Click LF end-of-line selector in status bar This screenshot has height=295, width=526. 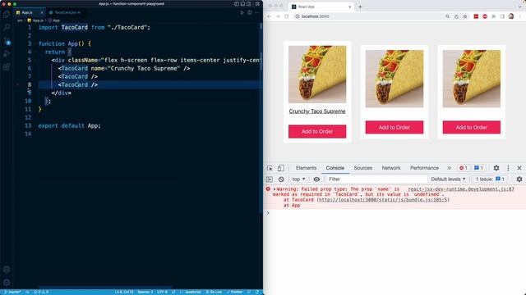173,292
